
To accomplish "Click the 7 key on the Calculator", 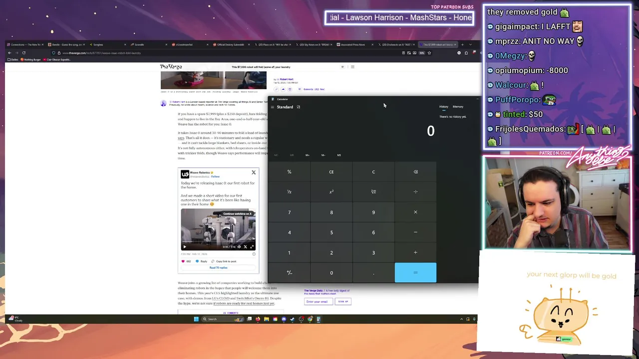I will coord(289,212).
